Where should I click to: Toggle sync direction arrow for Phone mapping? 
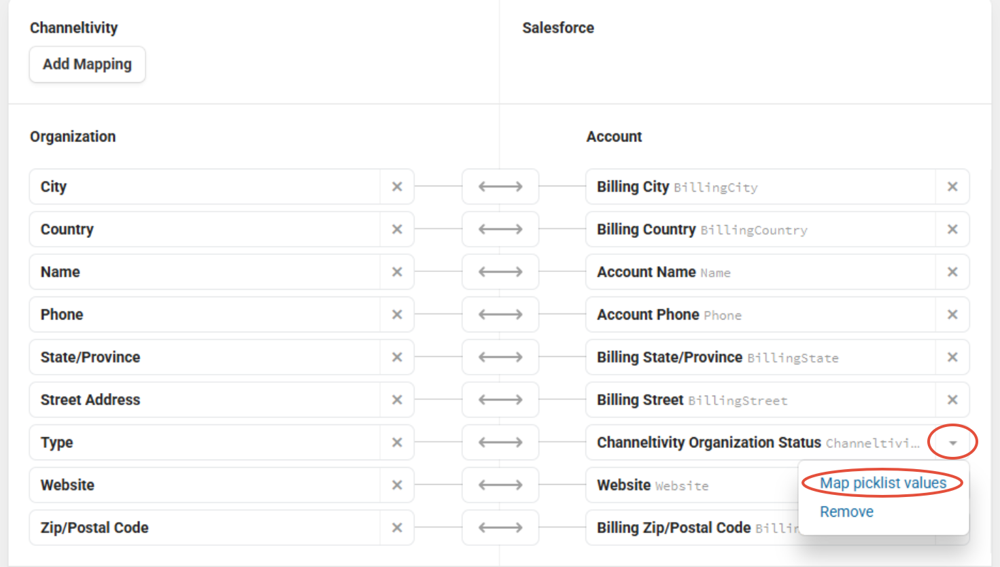coord(500,314)
